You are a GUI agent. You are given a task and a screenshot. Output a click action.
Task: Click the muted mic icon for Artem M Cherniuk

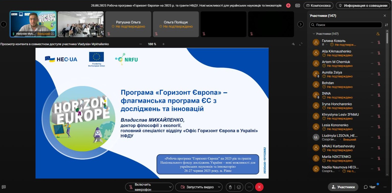pos(379,63)
